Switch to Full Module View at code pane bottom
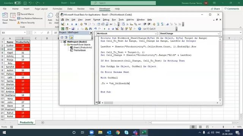The width and height of the screenshot is (243, 136). pyautogui.click(x=99, y=102)
